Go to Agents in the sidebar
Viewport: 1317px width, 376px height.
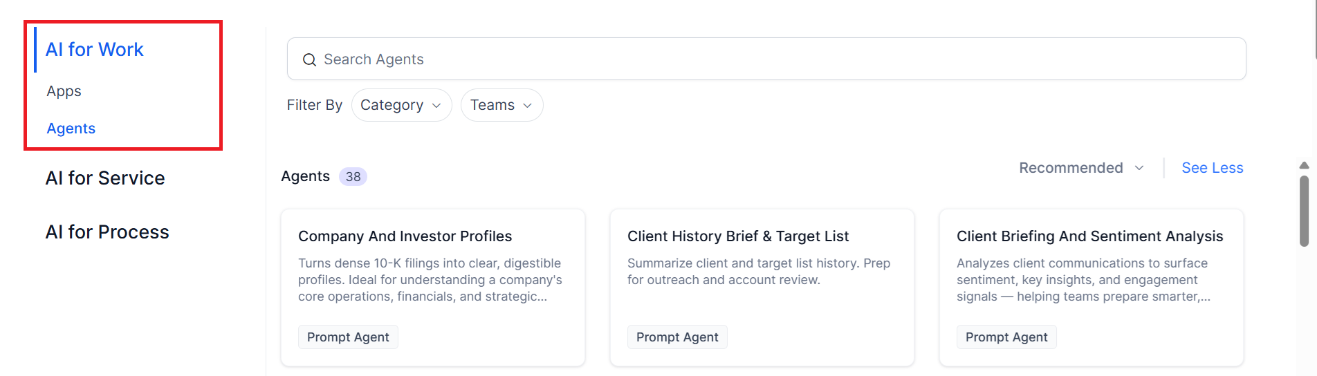[x=71, y=129]
